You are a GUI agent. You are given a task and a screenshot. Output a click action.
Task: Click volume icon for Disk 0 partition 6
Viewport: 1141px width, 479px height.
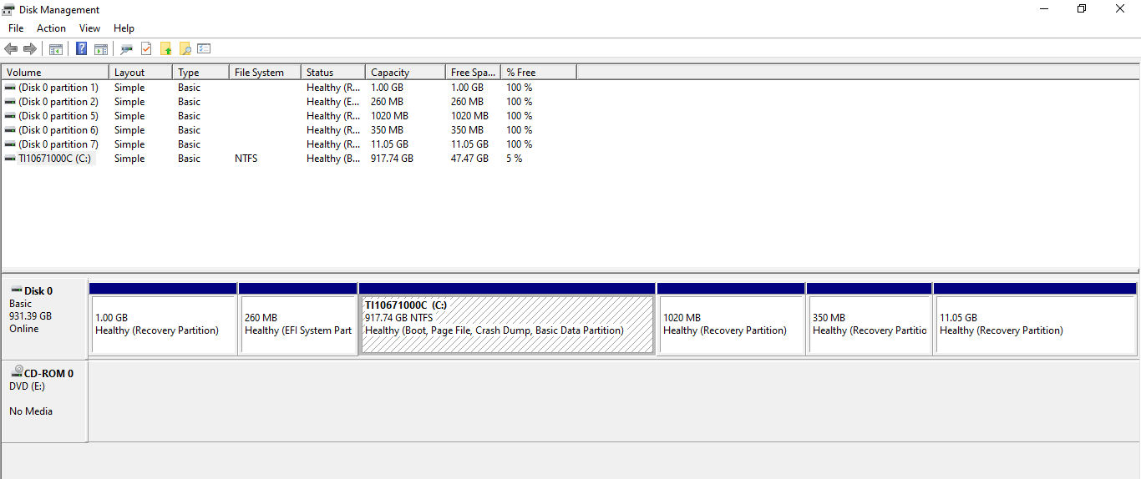10,130
